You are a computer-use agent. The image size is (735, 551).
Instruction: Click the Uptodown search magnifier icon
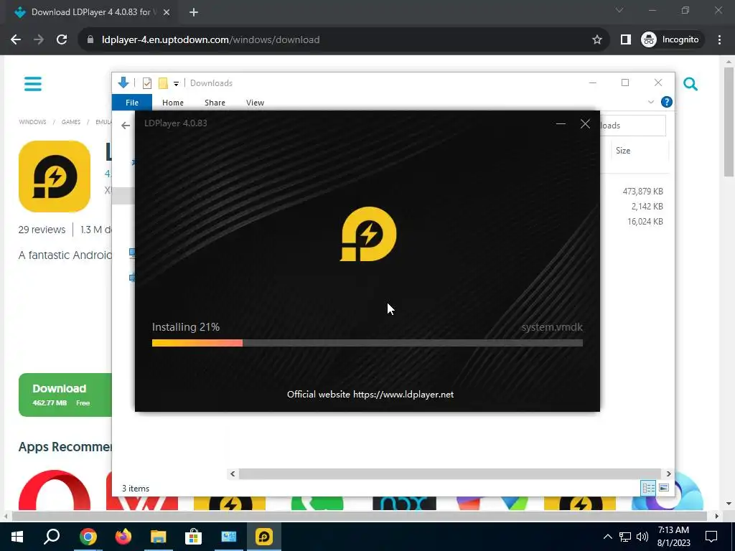coord(690,84)
